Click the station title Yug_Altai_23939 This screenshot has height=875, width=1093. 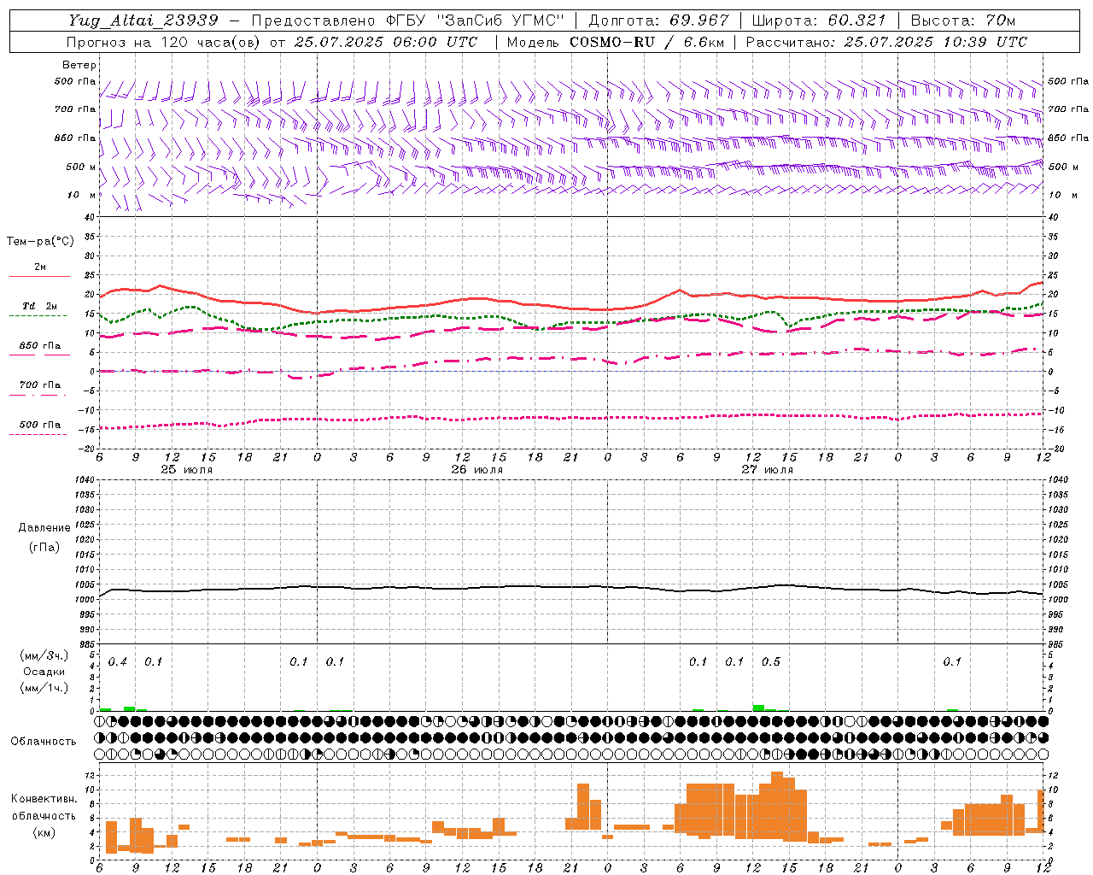click(x=143, y=20)
